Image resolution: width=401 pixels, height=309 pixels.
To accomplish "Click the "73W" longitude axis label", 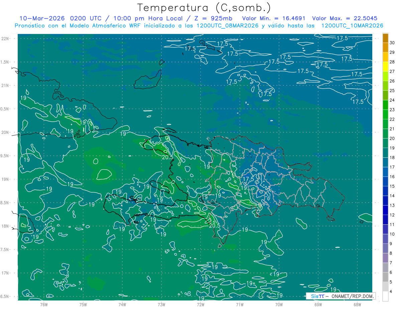I will click(161, 304).
